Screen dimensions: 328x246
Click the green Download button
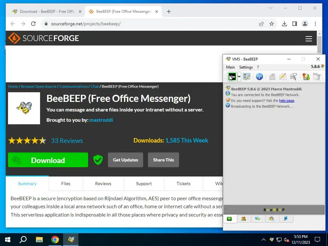(48, 160)
